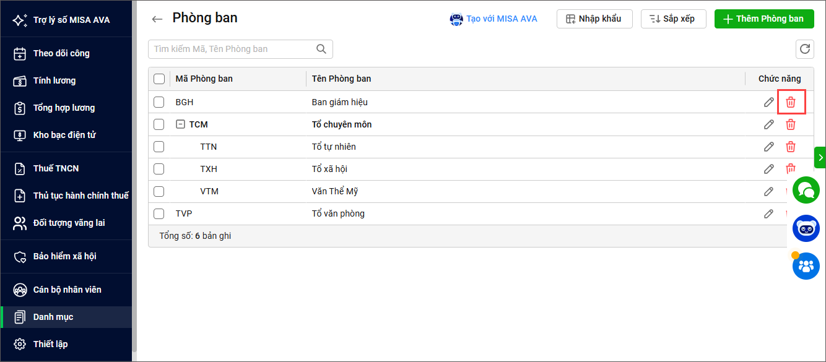
Task: Collapse the TCM department tree node
Action: tap(180, 124)
